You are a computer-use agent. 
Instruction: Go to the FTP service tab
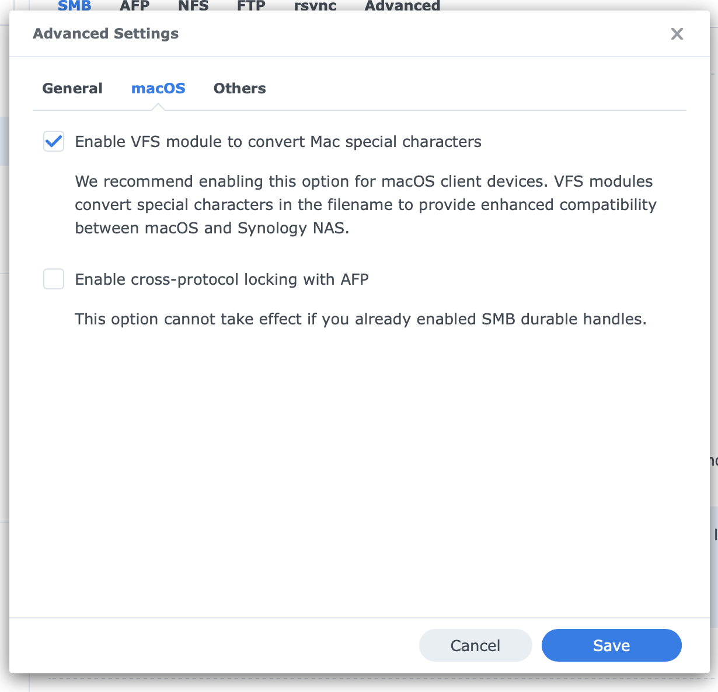click(251, 6)
